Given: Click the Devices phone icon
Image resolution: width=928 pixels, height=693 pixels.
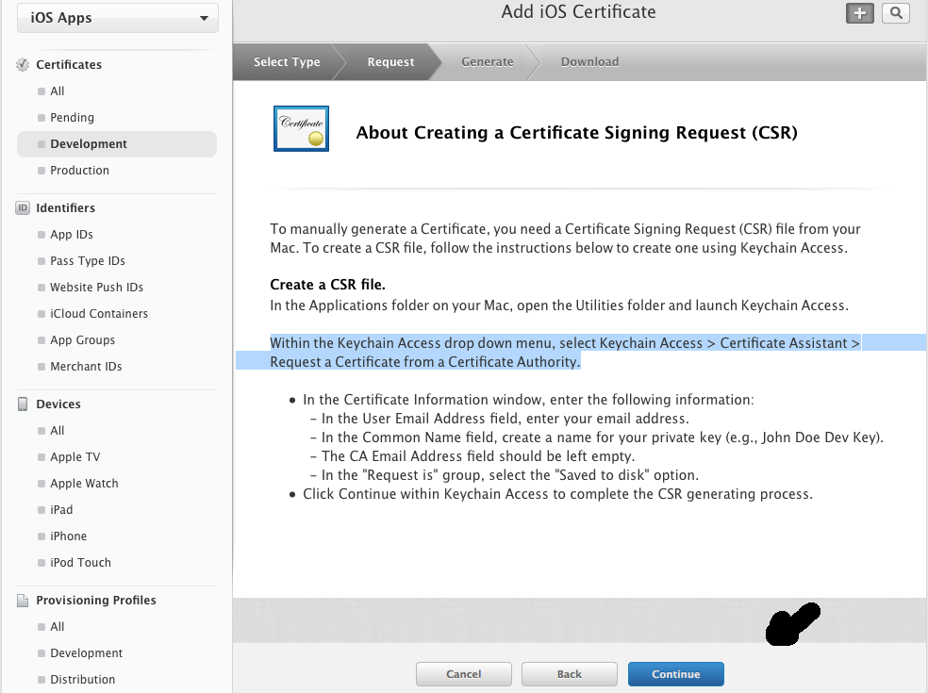Looking at the screenshot, I should tap(23, 404).
